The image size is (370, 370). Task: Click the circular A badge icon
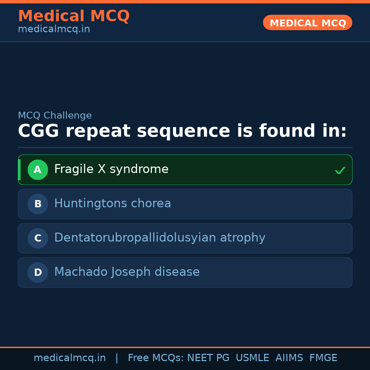38,170
